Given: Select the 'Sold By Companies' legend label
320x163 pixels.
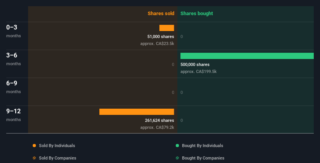Looking at the screenshot, I should click(x=58, y=158).
